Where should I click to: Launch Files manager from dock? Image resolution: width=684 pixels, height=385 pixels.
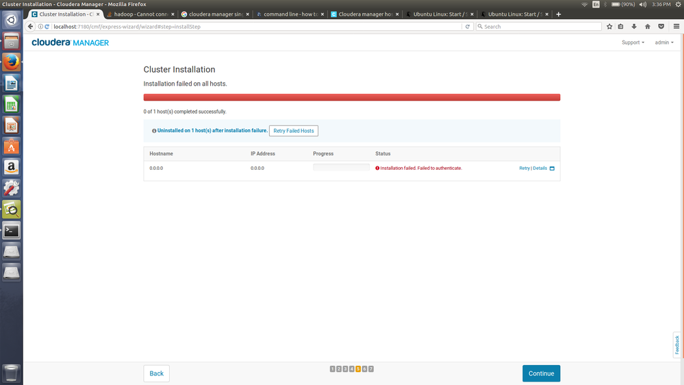click(x=12, y=41)
